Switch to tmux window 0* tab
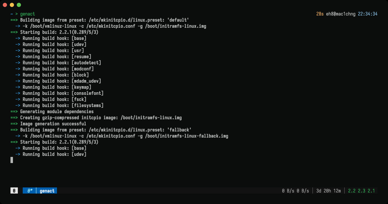 [30, 191]
